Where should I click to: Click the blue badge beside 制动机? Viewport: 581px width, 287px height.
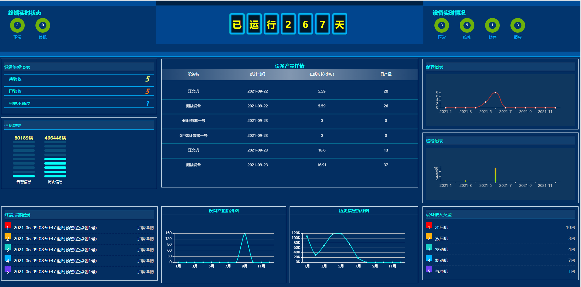click(x=429, y=258)
